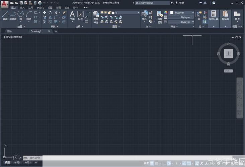Toggle grid display in status bar

152,163
